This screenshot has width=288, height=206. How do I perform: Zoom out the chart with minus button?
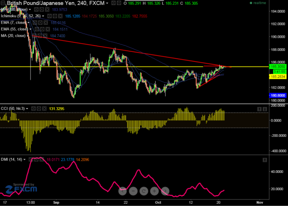pos(133,191)
